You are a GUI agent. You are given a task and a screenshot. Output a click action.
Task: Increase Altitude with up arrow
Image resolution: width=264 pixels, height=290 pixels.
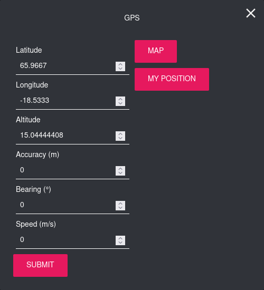pos(120,134)
